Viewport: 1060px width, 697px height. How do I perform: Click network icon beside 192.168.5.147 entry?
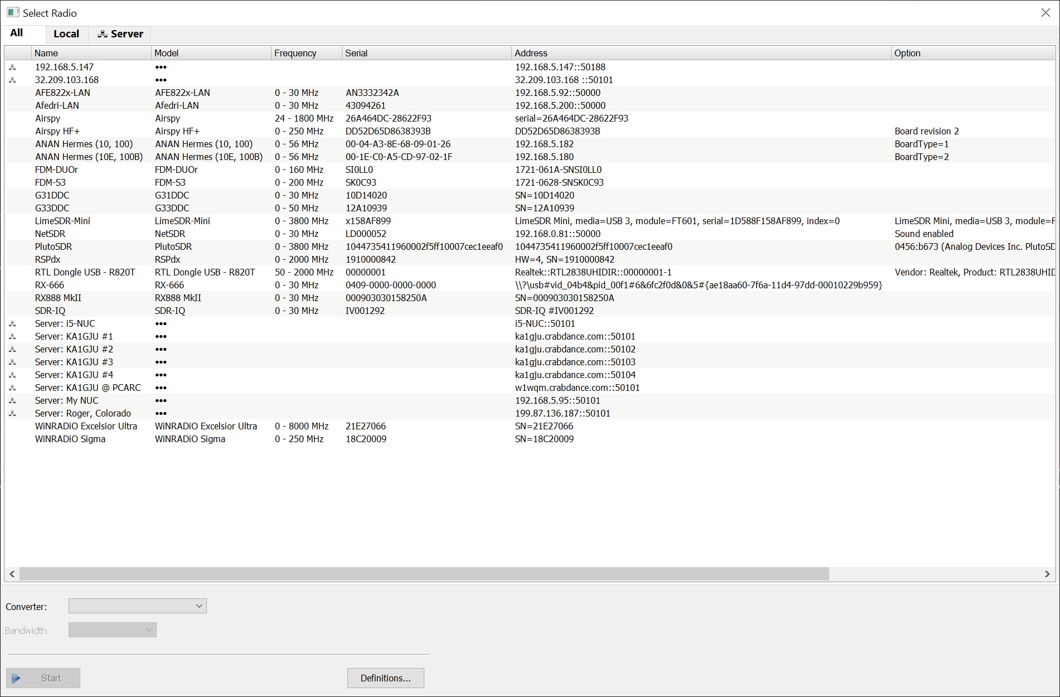click(x=12, y=67)
